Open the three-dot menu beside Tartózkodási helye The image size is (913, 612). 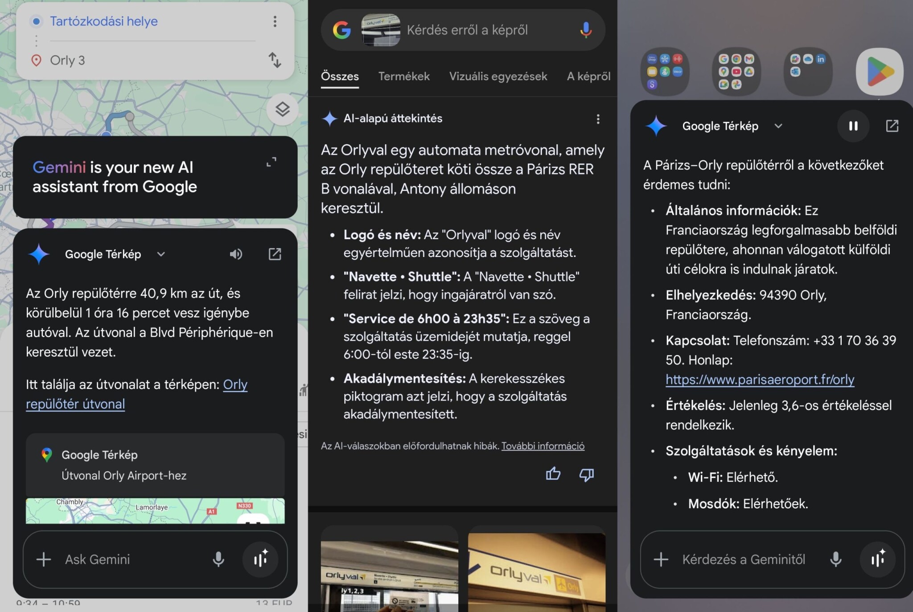click(275, 21)
